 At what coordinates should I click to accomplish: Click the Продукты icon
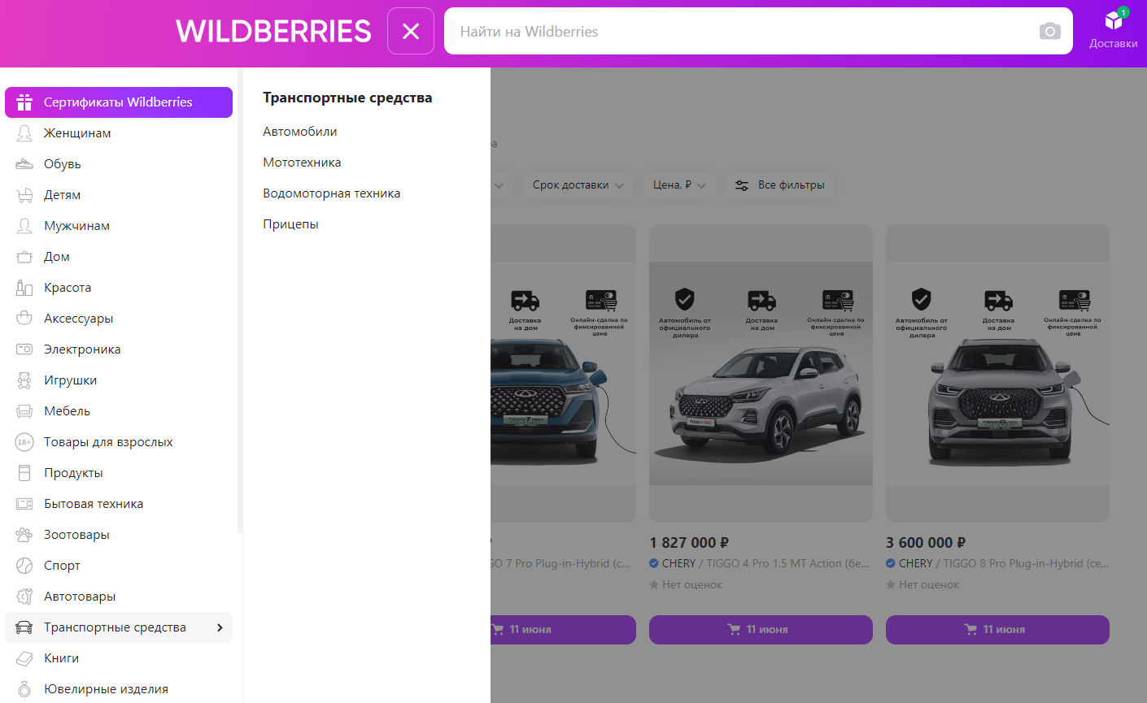point(24,473)
